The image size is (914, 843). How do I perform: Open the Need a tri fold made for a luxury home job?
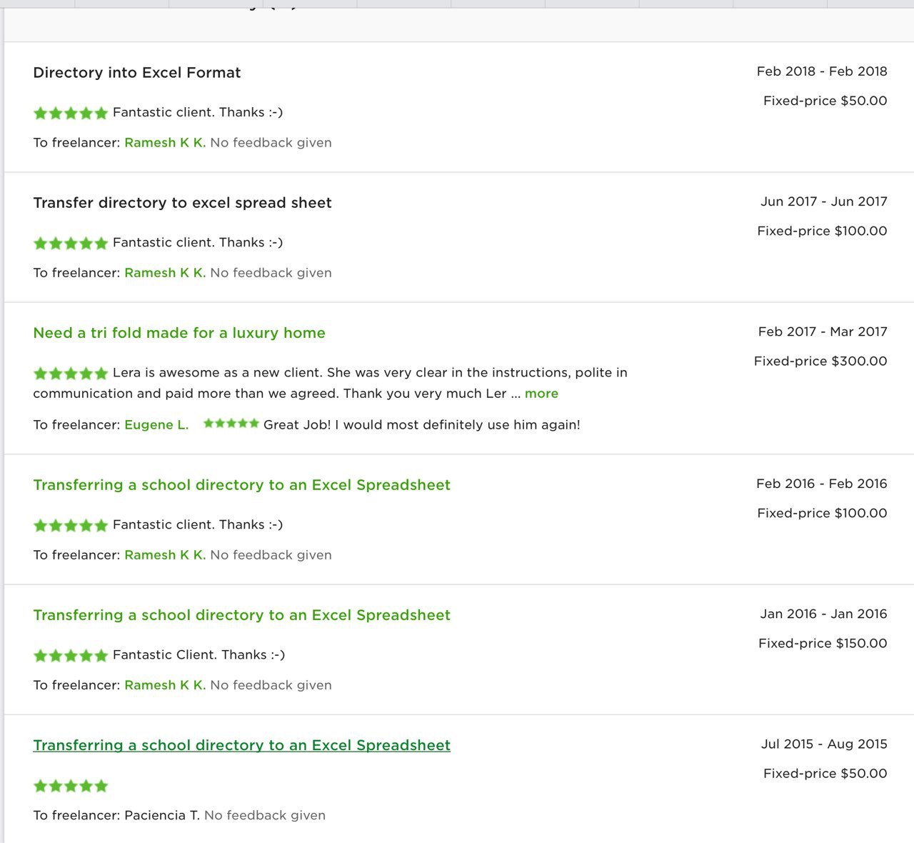click(179, 333)
